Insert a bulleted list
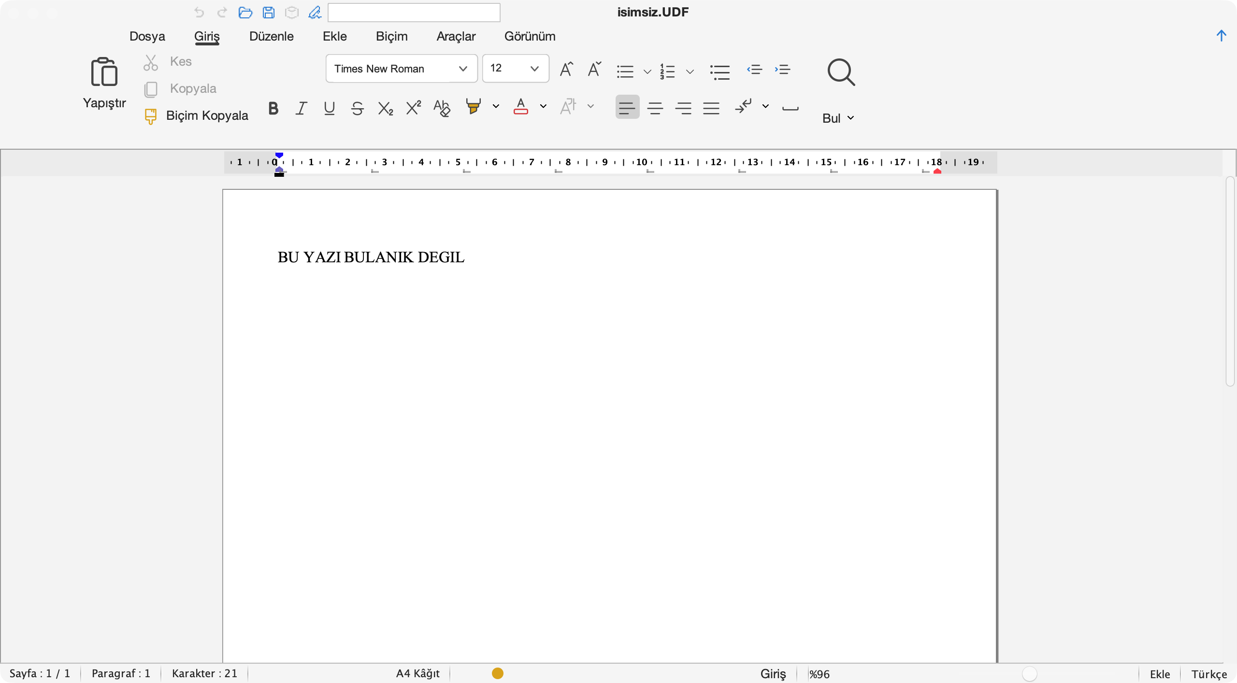 [x=625, y=72]
